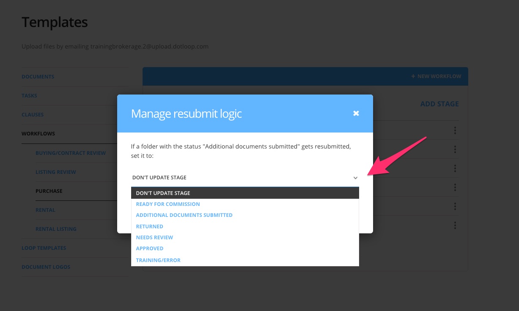Image resolution: width=519 pixels, height=311 pixels.
Task: Choose READY FOR COMMISSION as resubmit stage
Action: tap(168, 204)
